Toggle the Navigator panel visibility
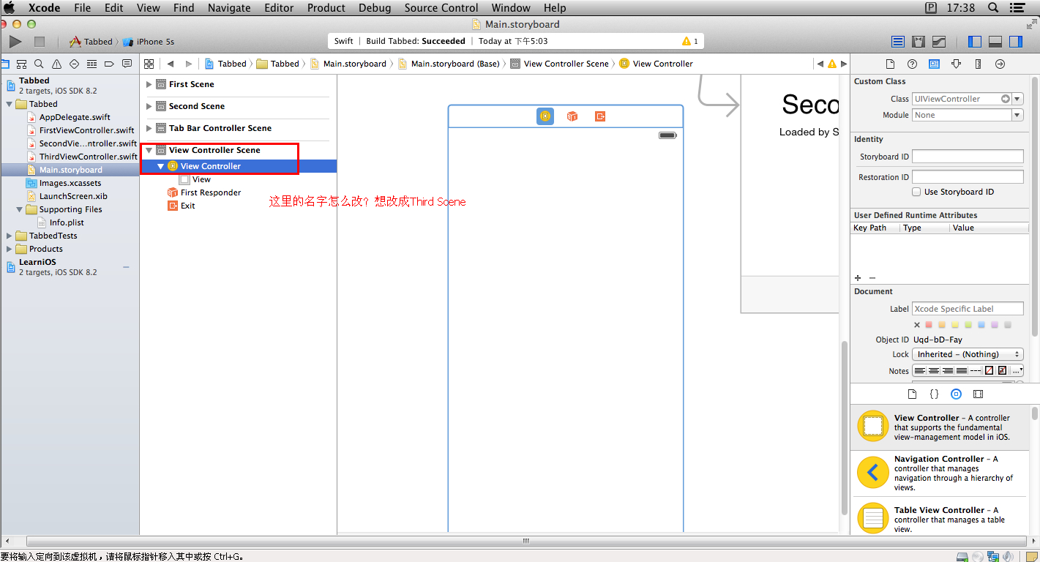Screen dimensions: 1040x562 [975, 42]
